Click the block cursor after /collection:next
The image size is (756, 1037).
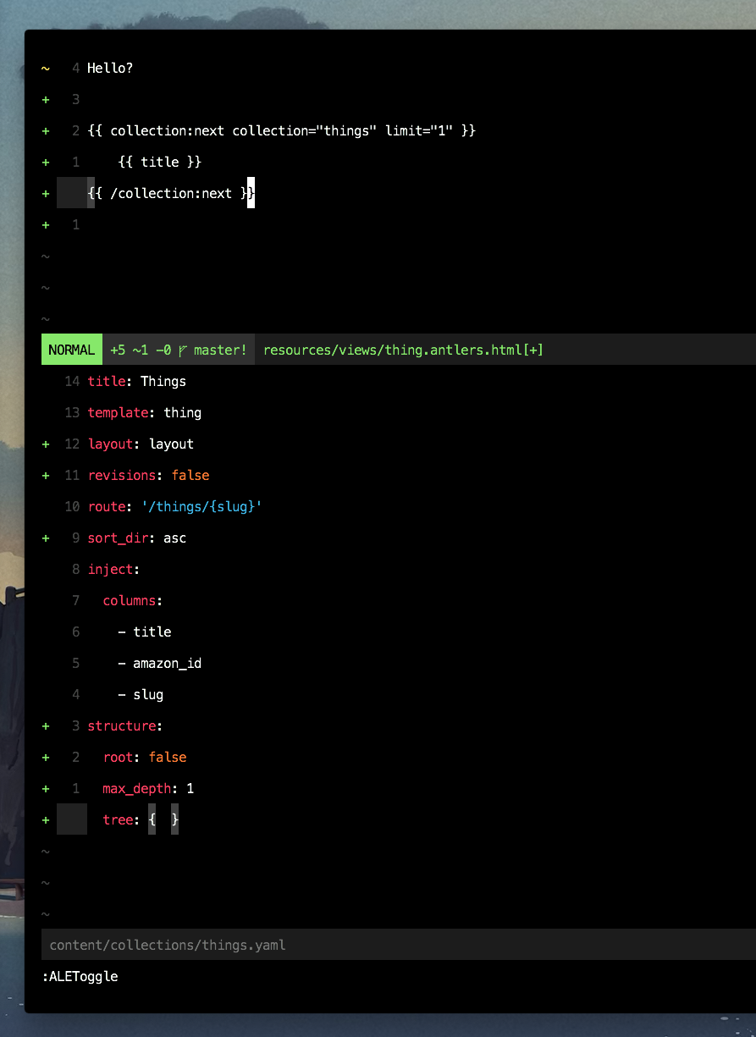point(250,193)
